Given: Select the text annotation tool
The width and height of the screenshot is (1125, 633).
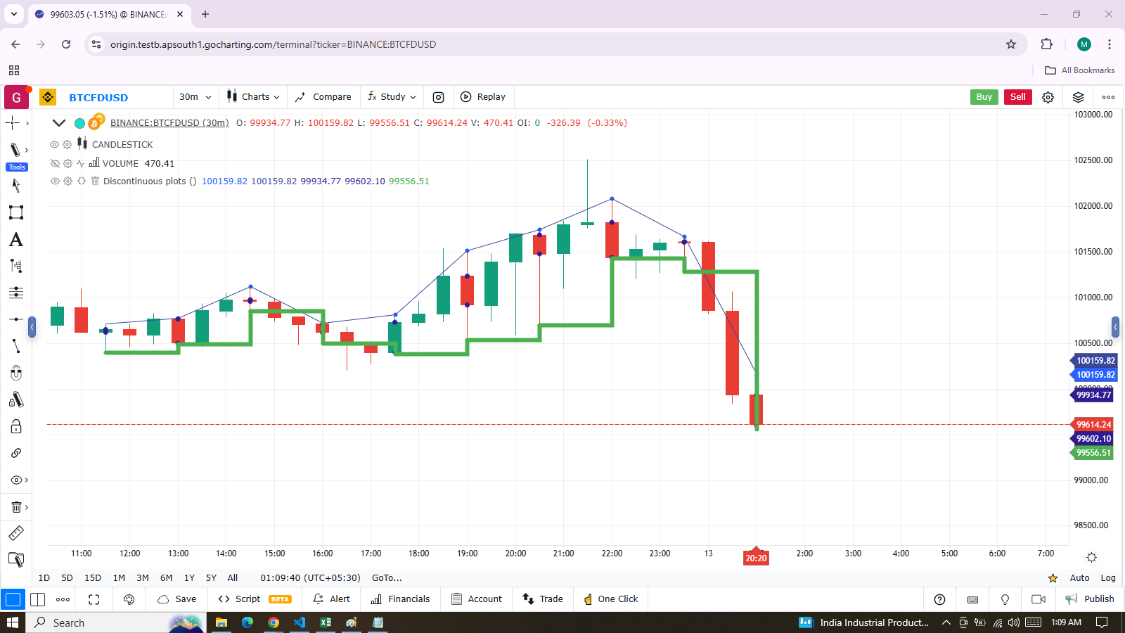Looking at the screenshot, I should pyautogui.click(x=16, y=240).
